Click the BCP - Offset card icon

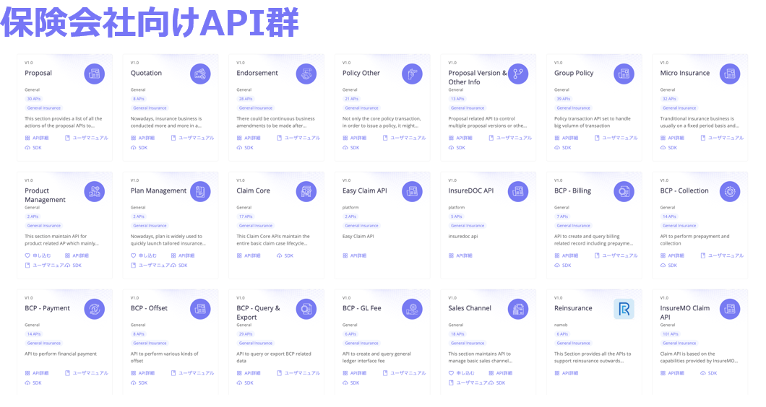200,309
